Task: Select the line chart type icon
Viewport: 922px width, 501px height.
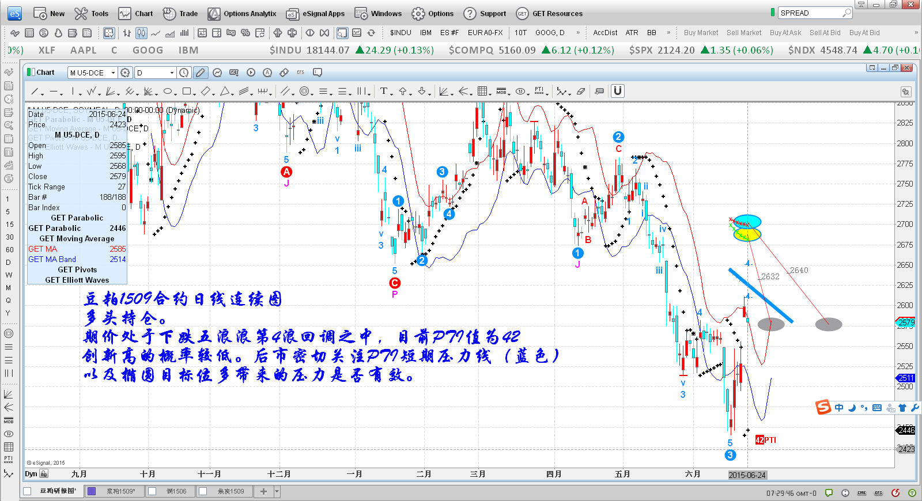Action: (156, 33)
